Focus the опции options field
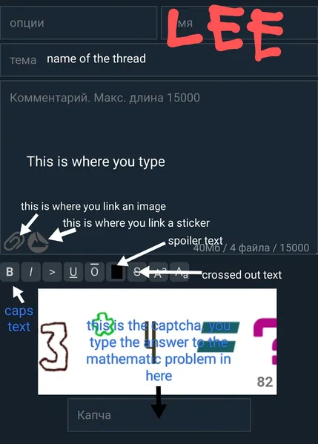Screen dimensions: 318x444 79,23
